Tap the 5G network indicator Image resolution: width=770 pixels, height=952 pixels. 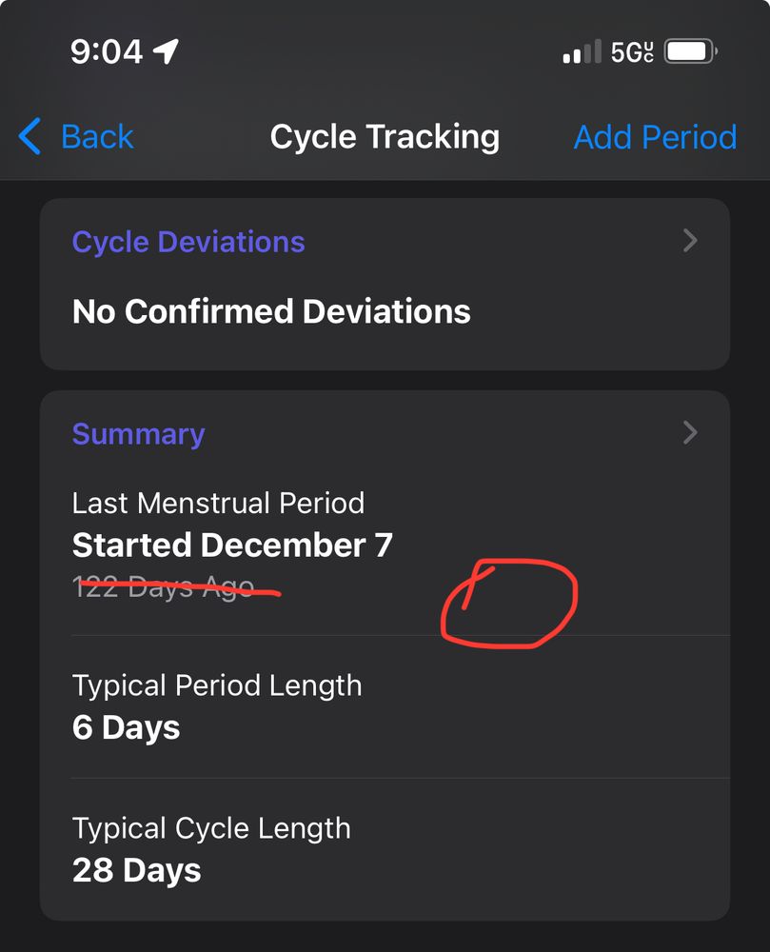coord(632,52)
